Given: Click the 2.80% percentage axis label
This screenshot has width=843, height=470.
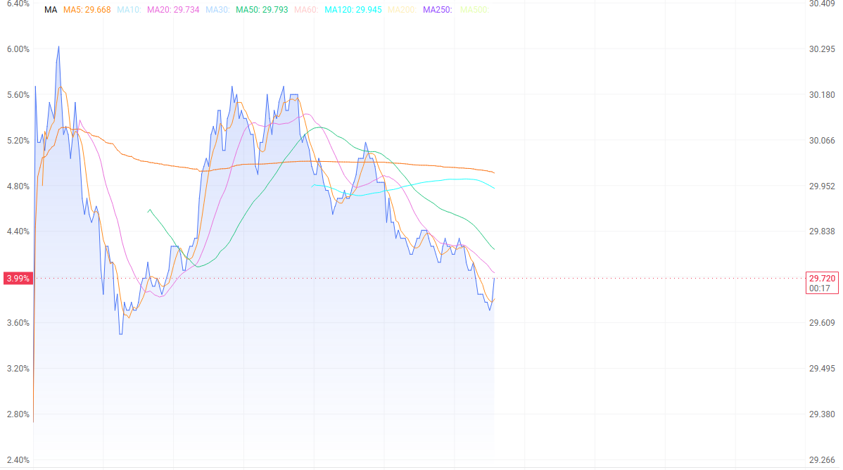Looking at the screenshot, I should [x=18, y=414].
